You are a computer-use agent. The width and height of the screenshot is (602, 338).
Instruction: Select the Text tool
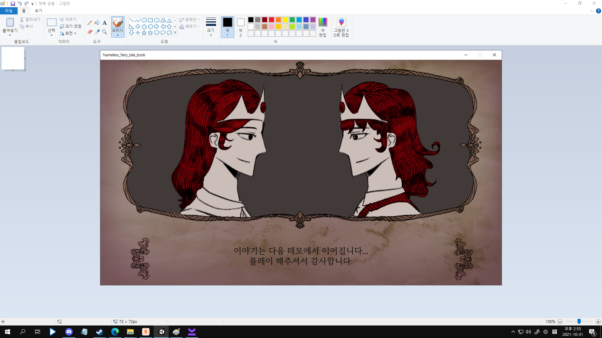pyautogui.click(x=105, y=23)
